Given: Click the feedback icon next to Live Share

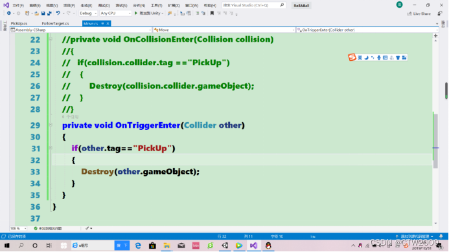Looking at the screenshot, I should coord(439,14).
